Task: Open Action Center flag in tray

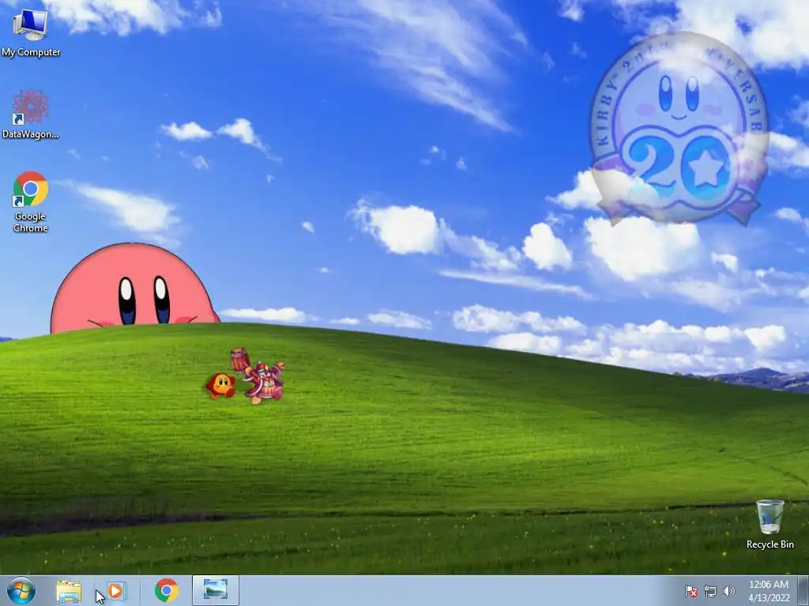Action: 691,591
